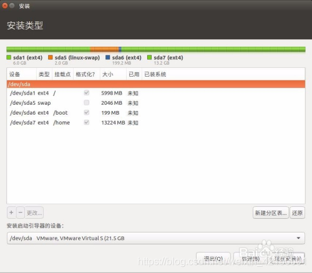Click the 设备 column header
Viewport: 312px width, 273px height.
click(x=22, y=74)
